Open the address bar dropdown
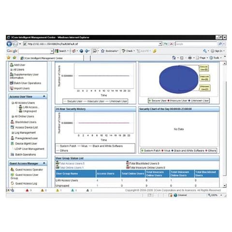This screenshot has width=232, height=232. coord(160,44)
